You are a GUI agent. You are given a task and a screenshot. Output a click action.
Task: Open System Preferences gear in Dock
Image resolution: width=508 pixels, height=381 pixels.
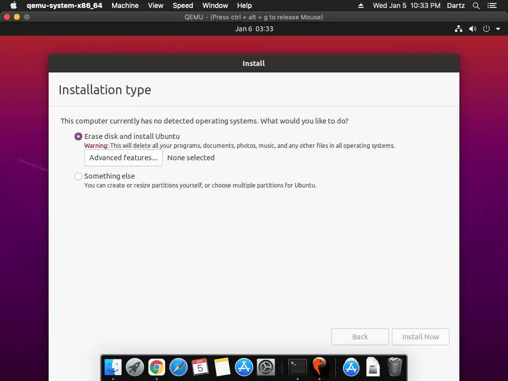click(266, 368)
